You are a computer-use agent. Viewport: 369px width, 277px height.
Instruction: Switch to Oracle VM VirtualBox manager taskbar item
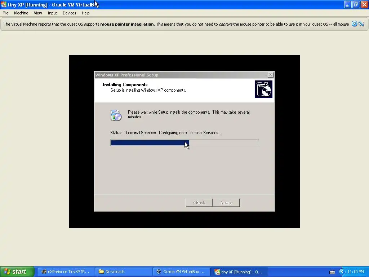point(181,272)
